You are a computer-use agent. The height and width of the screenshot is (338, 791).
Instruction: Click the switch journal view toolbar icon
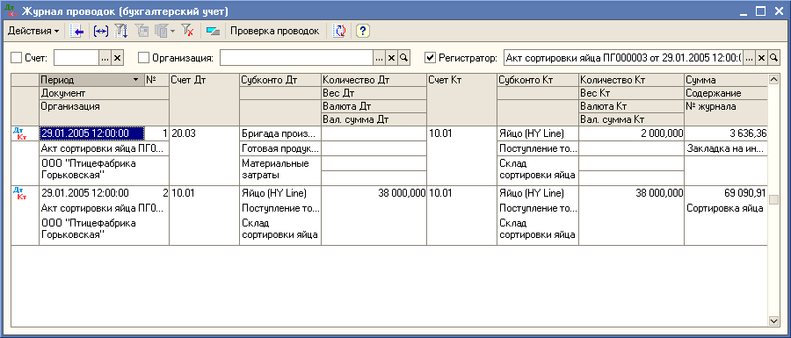213,32
